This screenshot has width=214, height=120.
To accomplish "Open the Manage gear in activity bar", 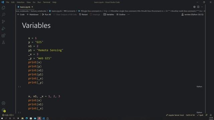I will click(x=3, y=110).
